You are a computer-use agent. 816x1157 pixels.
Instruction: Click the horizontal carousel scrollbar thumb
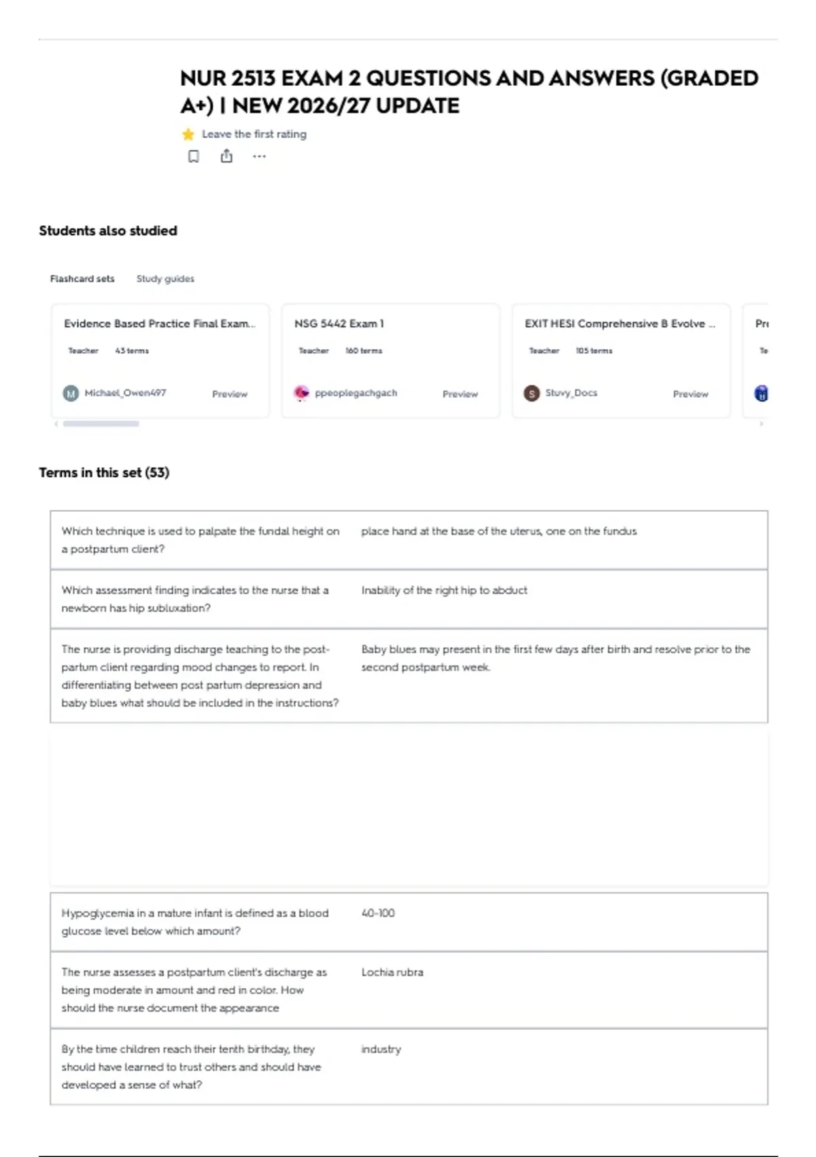101,423
